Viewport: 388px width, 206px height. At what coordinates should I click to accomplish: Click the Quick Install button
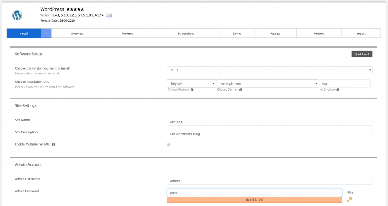(x=362, y=54)
